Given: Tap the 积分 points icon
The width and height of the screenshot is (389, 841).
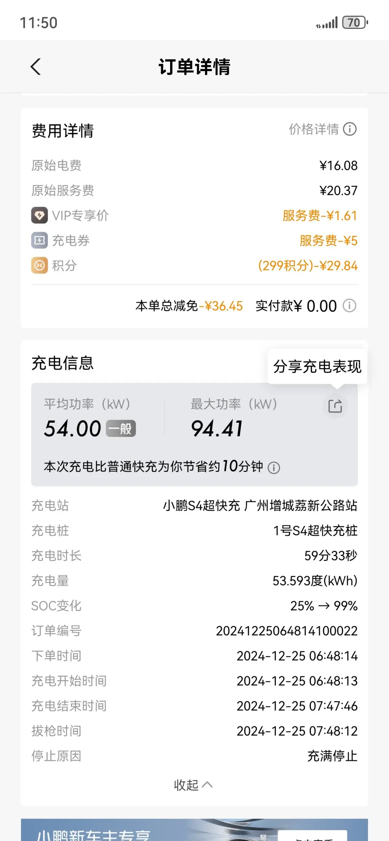Looking at the screenshot, I should click(x=40, y=266).
